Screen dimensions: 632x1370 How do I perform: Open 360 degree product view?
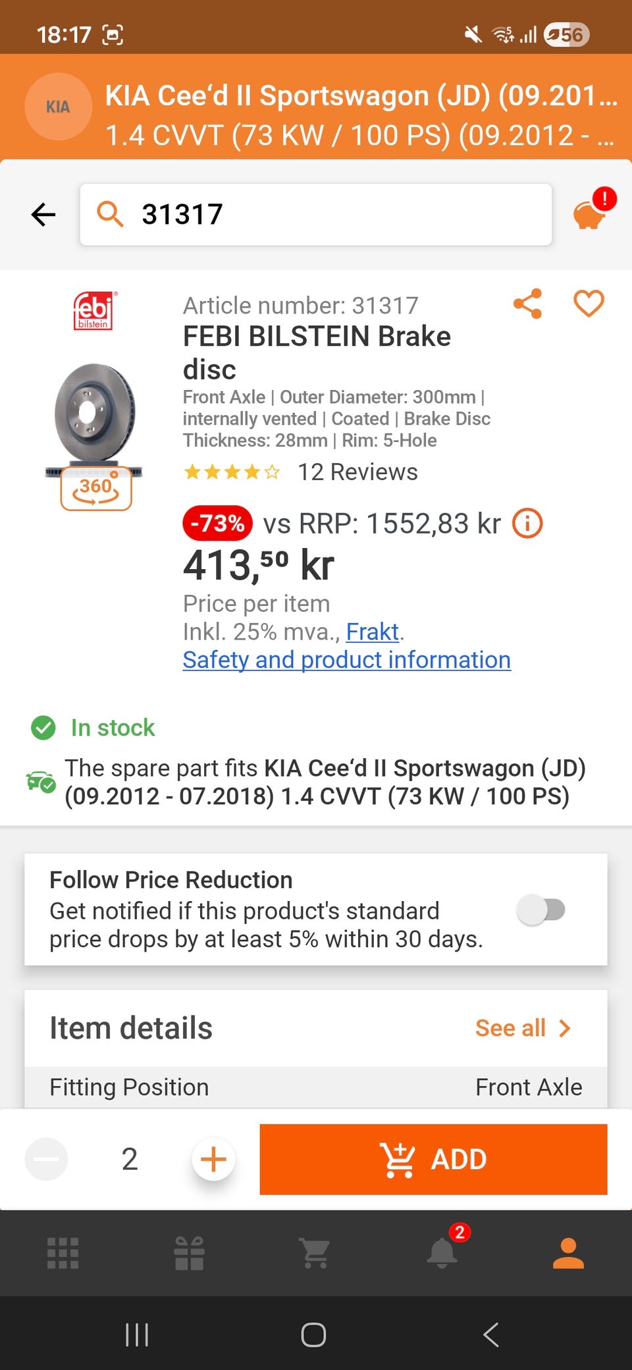pyautogui.click(x=96, y=489)
